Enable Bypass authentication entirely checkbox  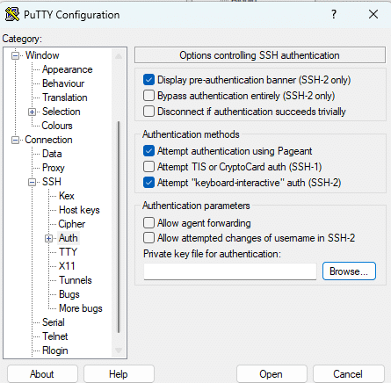[x=148, y=96]
